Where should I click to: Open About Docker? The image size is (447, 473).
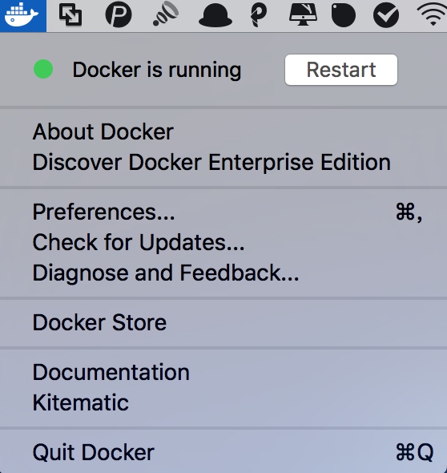point(223,131)
